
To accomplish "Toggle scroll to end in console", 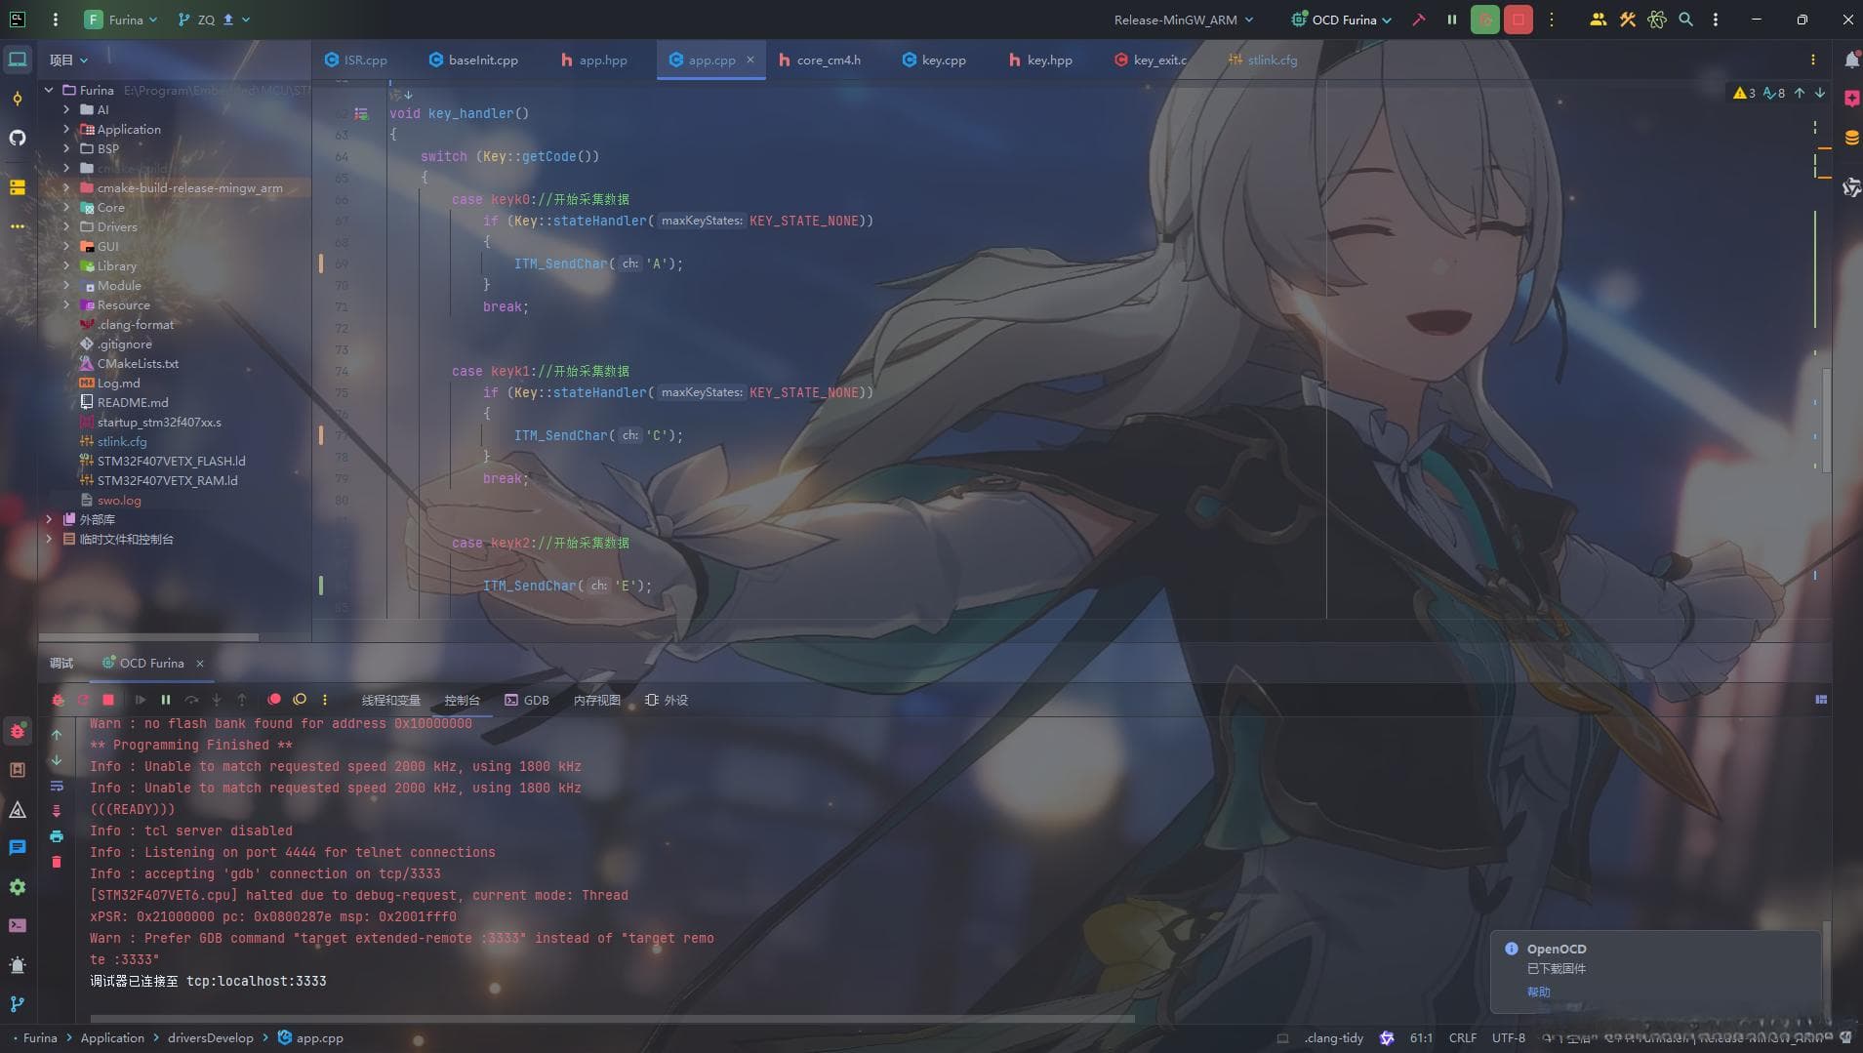I will [57, 811].
